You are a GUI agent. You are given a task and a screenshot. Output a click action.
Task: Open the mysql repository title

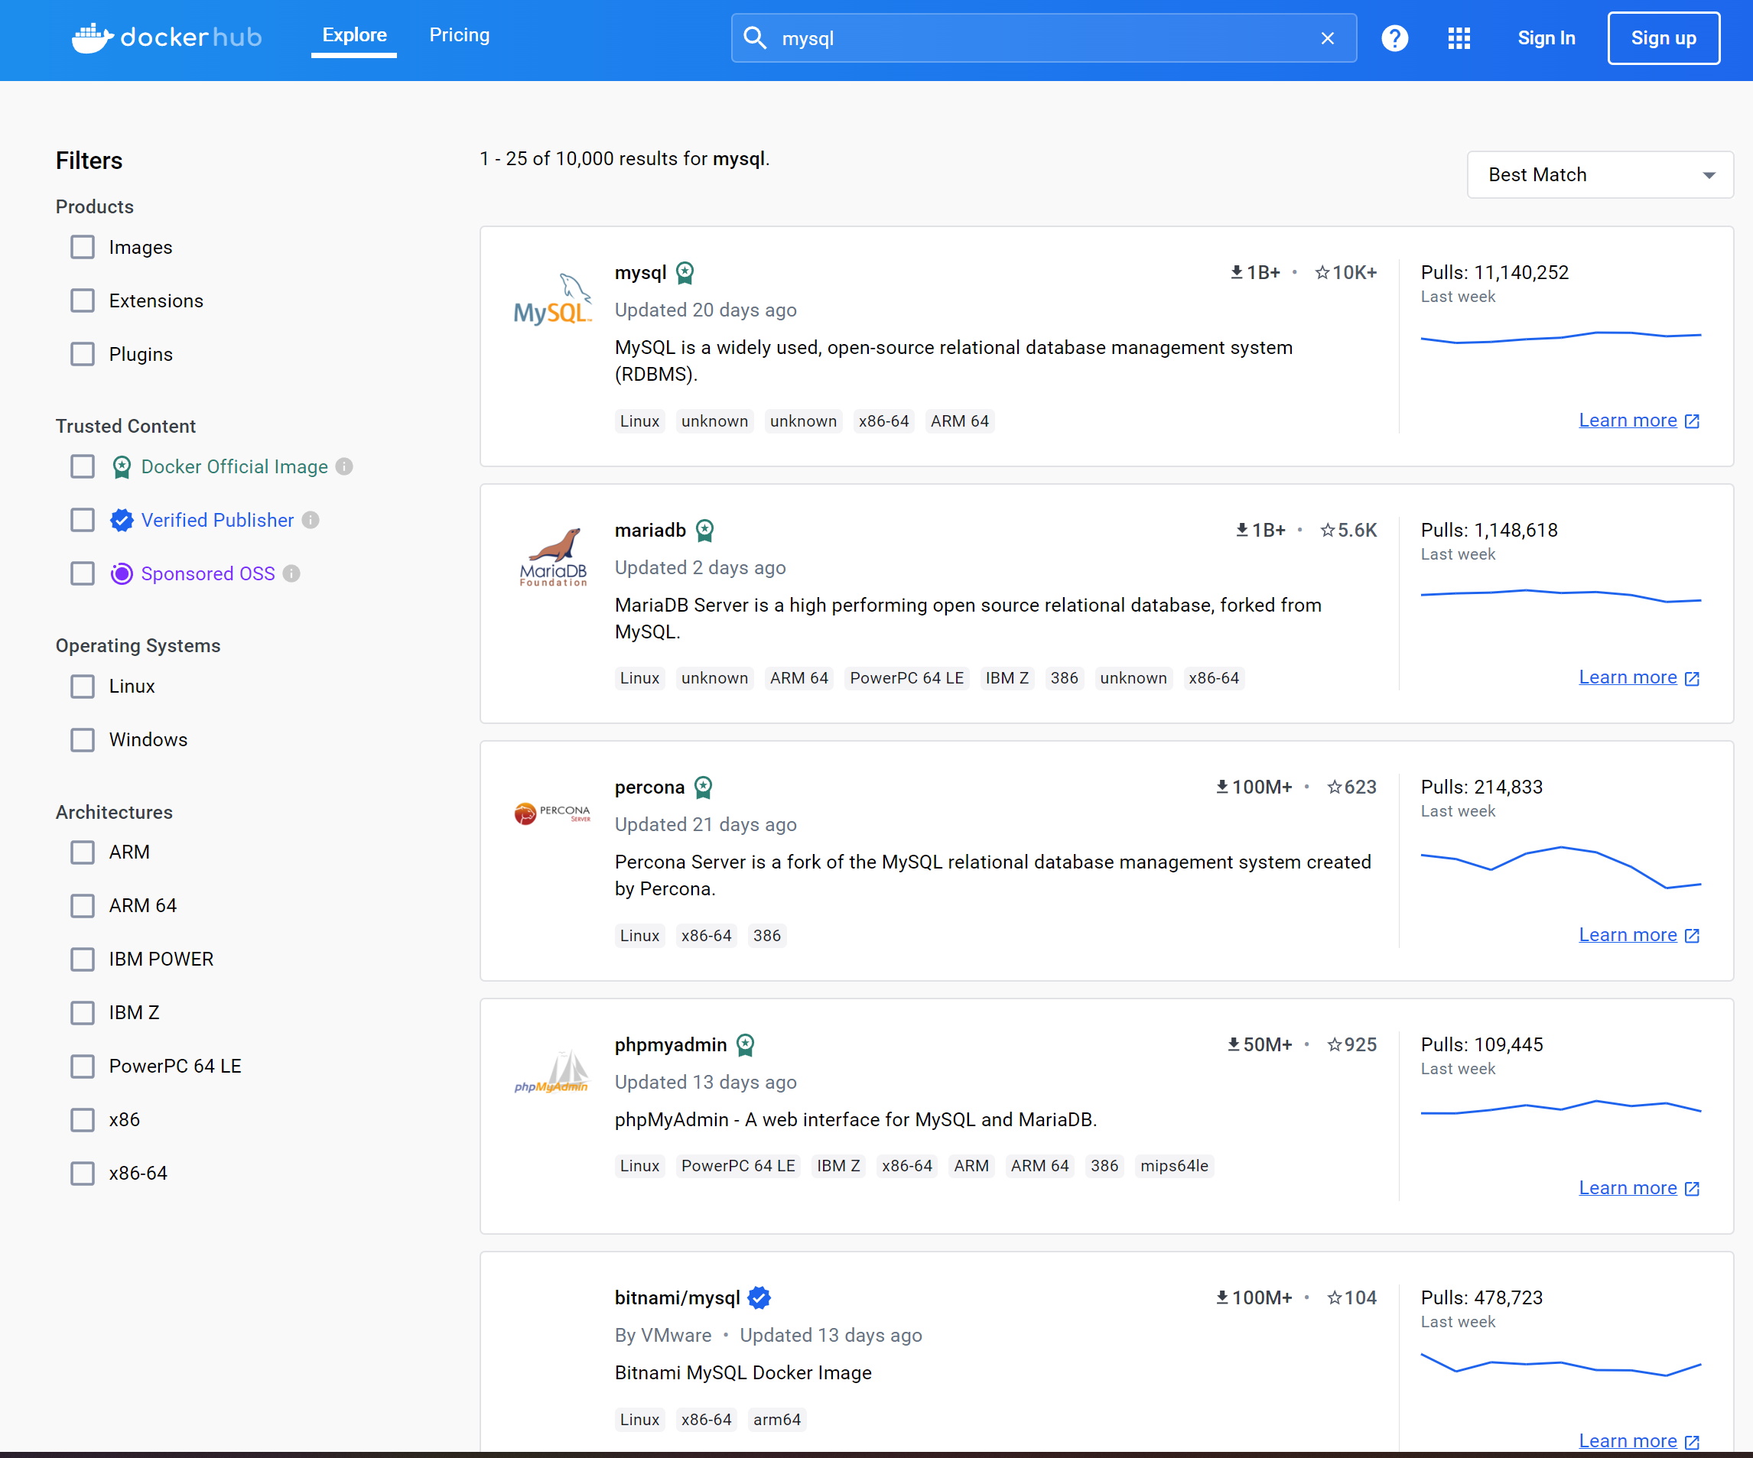tap(640, 272)
